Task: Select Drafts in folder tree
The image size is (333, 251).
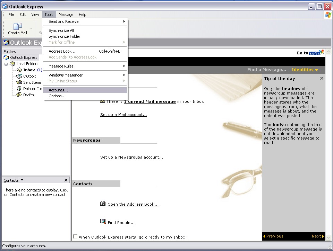Action: (28, 95)
